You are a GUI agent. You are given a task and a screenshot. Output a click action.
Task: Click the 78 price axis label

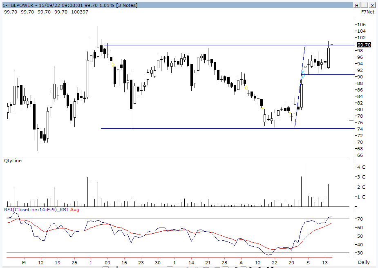tap(360, 116)
